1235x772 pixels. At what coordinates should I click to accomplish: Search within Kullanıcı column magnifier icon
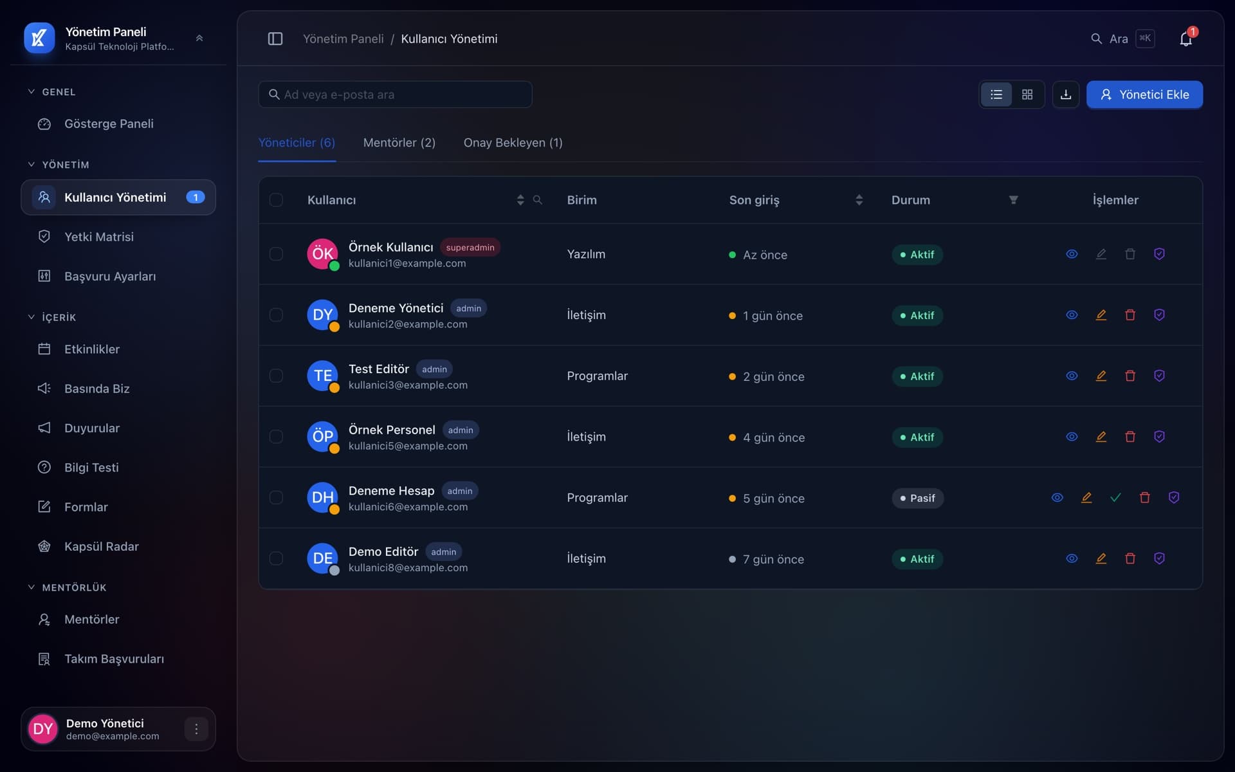(x=538, y=200)
